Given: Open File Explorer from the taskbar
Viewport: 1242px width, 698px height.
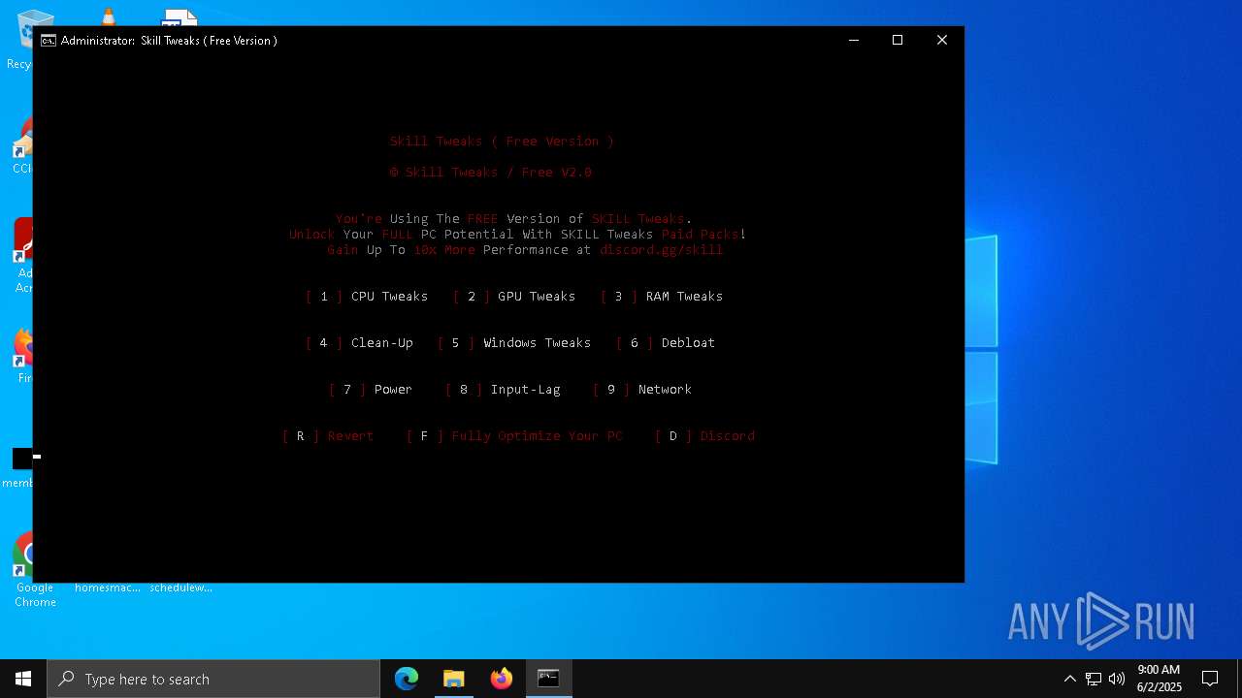Looking at the screenshot, I should click(x=454, y=679).
